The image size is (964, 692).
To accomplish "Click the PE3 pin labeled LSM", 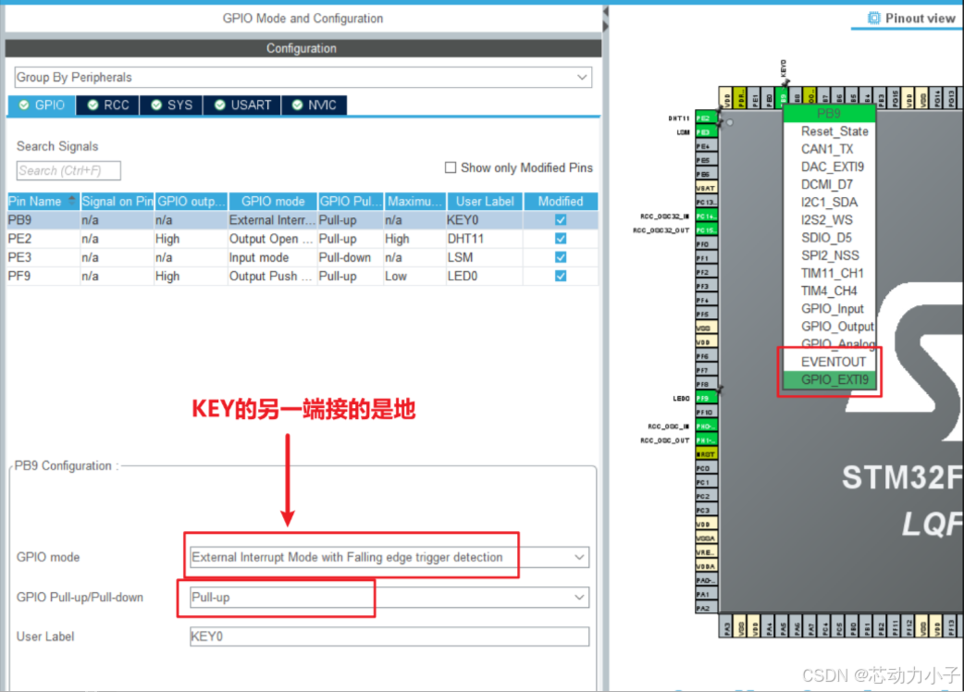I will pyautogui.click(x=707, y=132).
